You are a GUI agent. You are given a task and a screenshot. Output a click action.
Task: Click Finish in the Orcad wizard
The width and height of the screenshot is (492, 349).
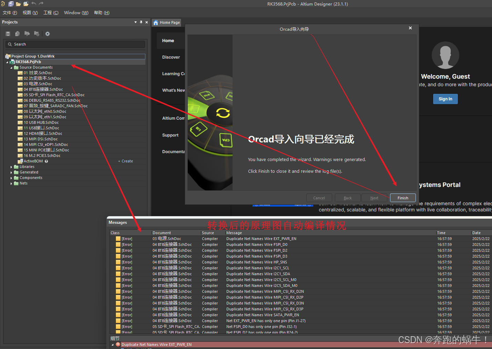click(x=403, y=198)
